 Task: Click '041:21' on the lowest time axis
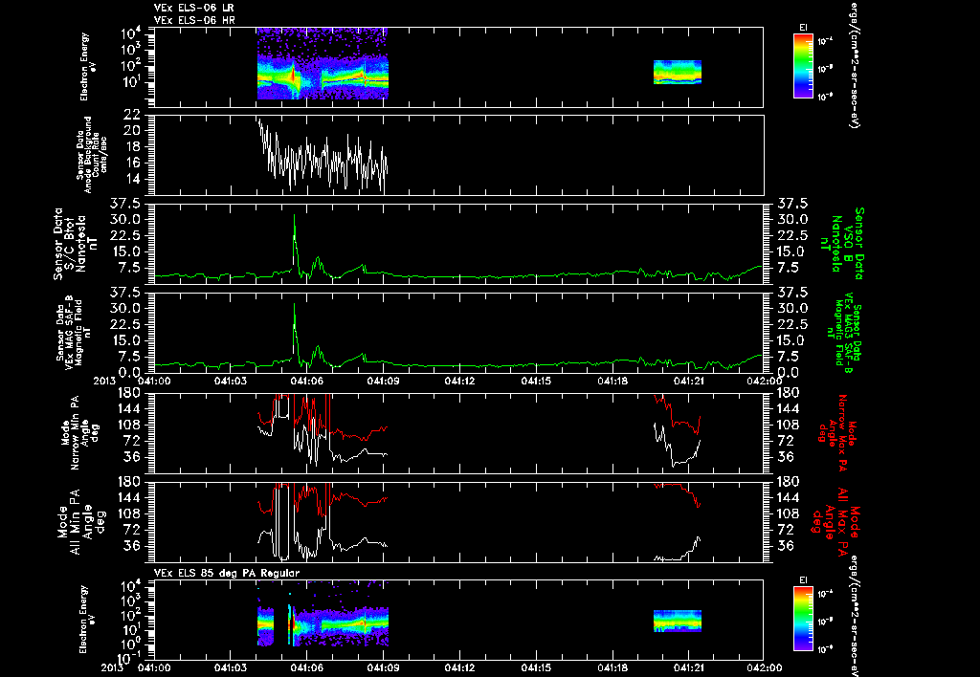tap(689, 667)
